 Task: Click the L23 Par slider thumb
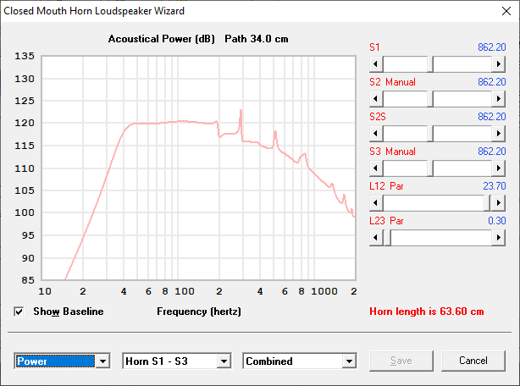387,238
